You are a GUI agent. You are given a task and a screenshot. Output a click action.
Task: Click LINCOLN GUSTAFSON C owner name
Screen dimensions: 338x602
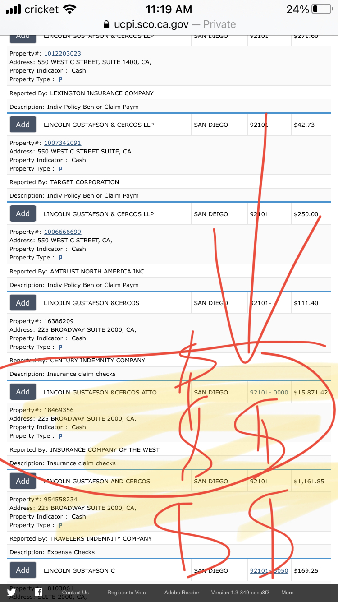click(x=79, y=571)
